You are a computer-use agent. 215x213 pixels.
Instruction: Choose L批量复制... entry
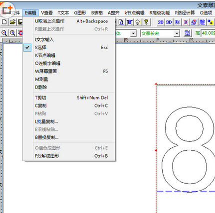(69, 121)
